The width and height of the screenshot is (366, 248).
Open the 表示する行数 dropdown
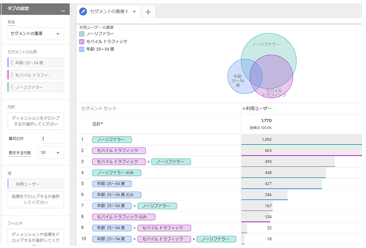tap(51, 153)
